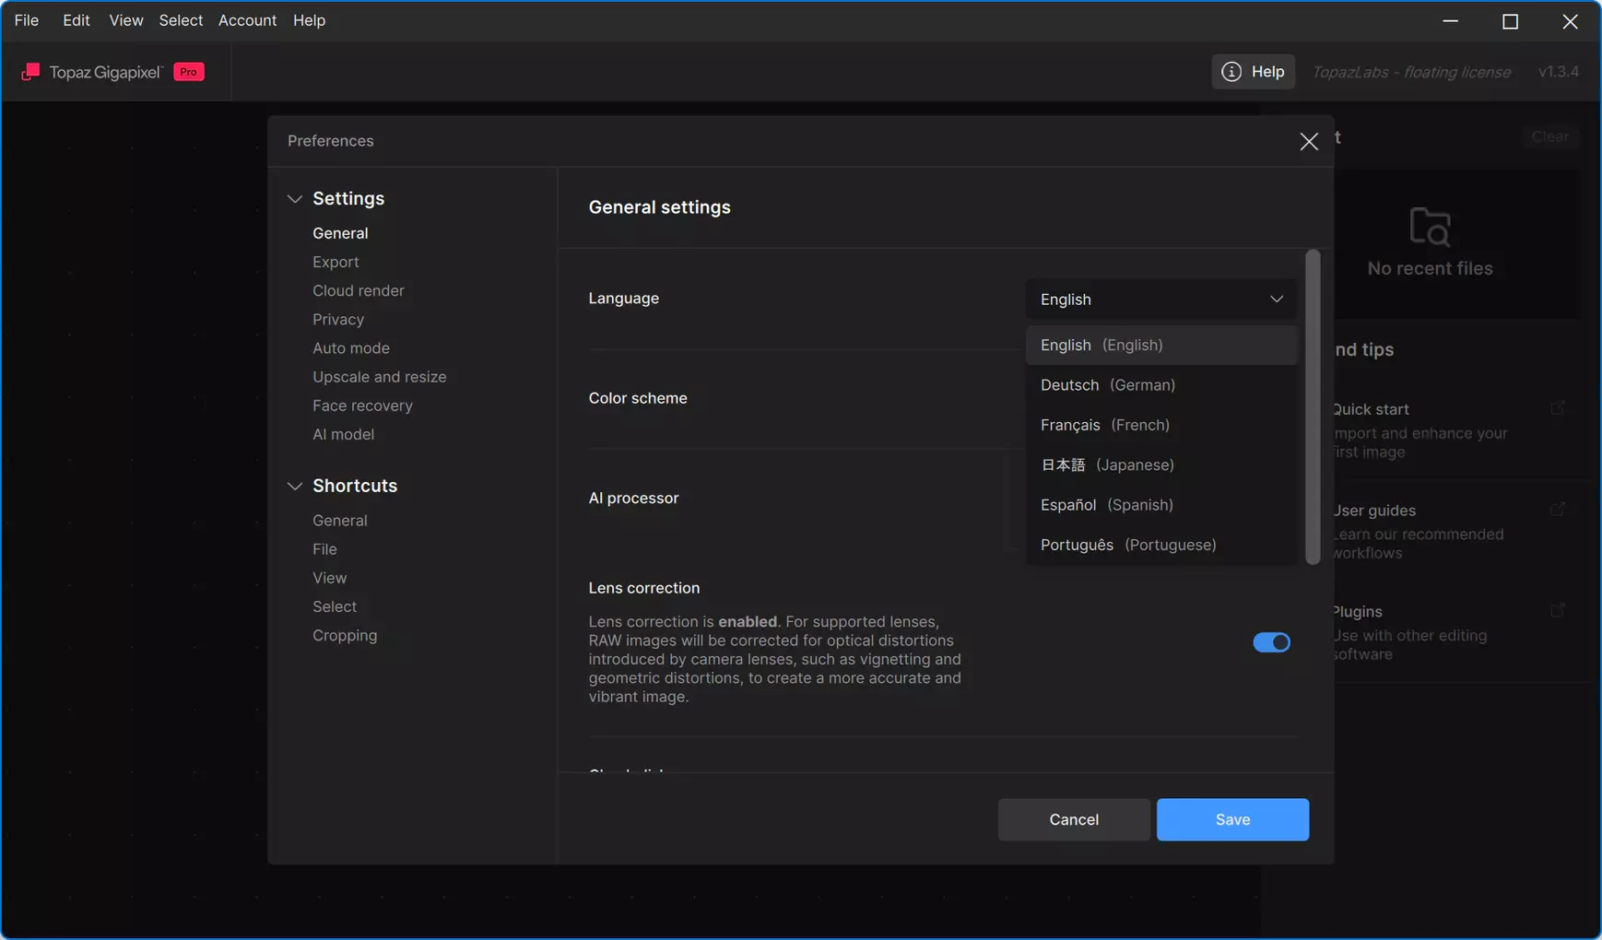Choose Français (French) language option
Screen dimensions: 1602x940
1161,425
